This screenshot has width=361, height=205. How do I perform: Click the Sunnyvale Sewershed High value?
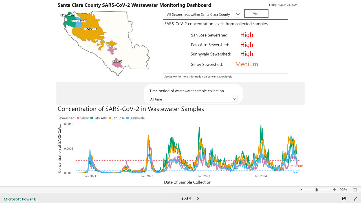pyautogui.click(x=247, y=54)
